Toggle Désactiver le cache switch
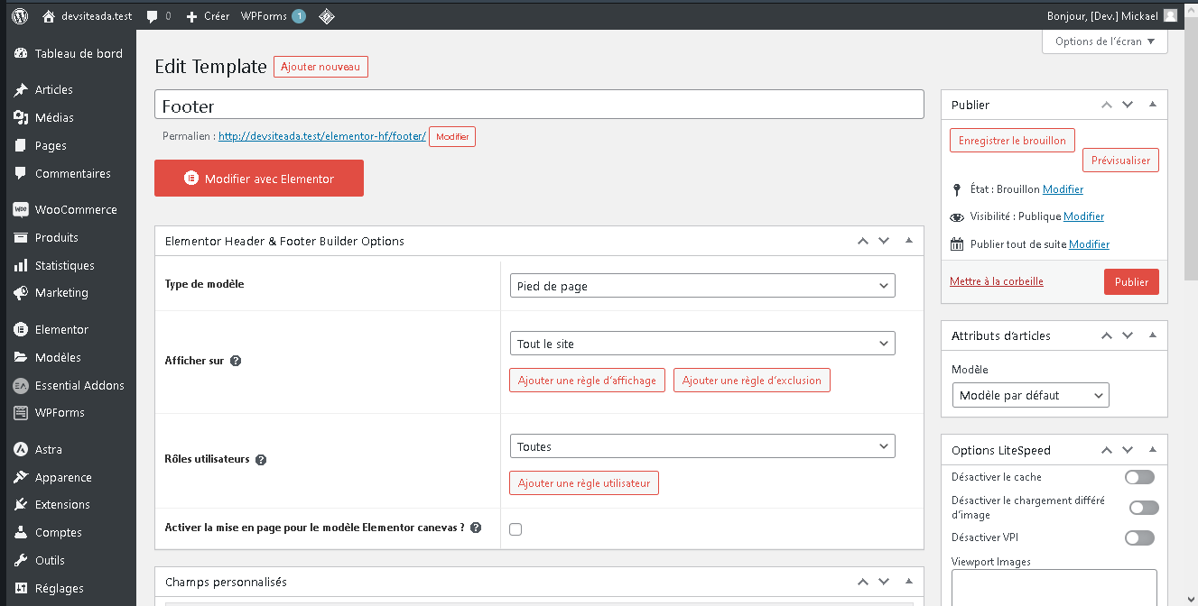The height and width of the screenshot is (606, 1198). point(1139,477)
